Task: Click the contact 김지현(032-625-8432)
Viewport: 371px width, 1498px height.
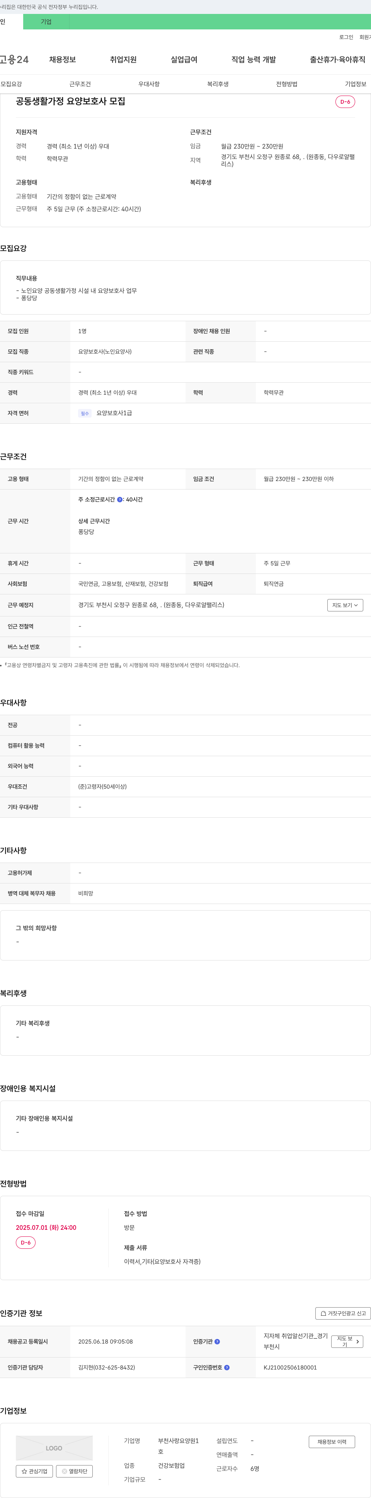Action: click(106, 1367)
